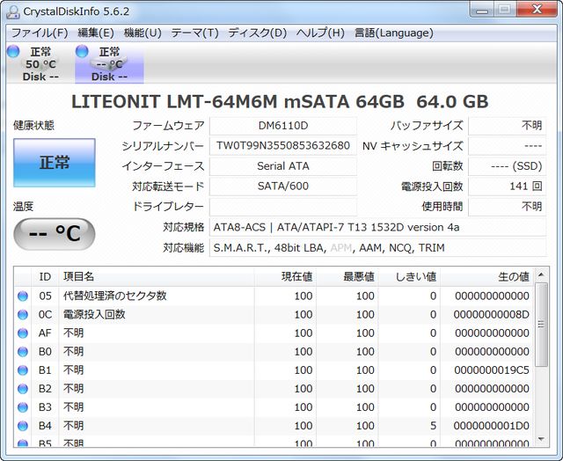Click the threshold value 5 in row B4

(433, 426)
